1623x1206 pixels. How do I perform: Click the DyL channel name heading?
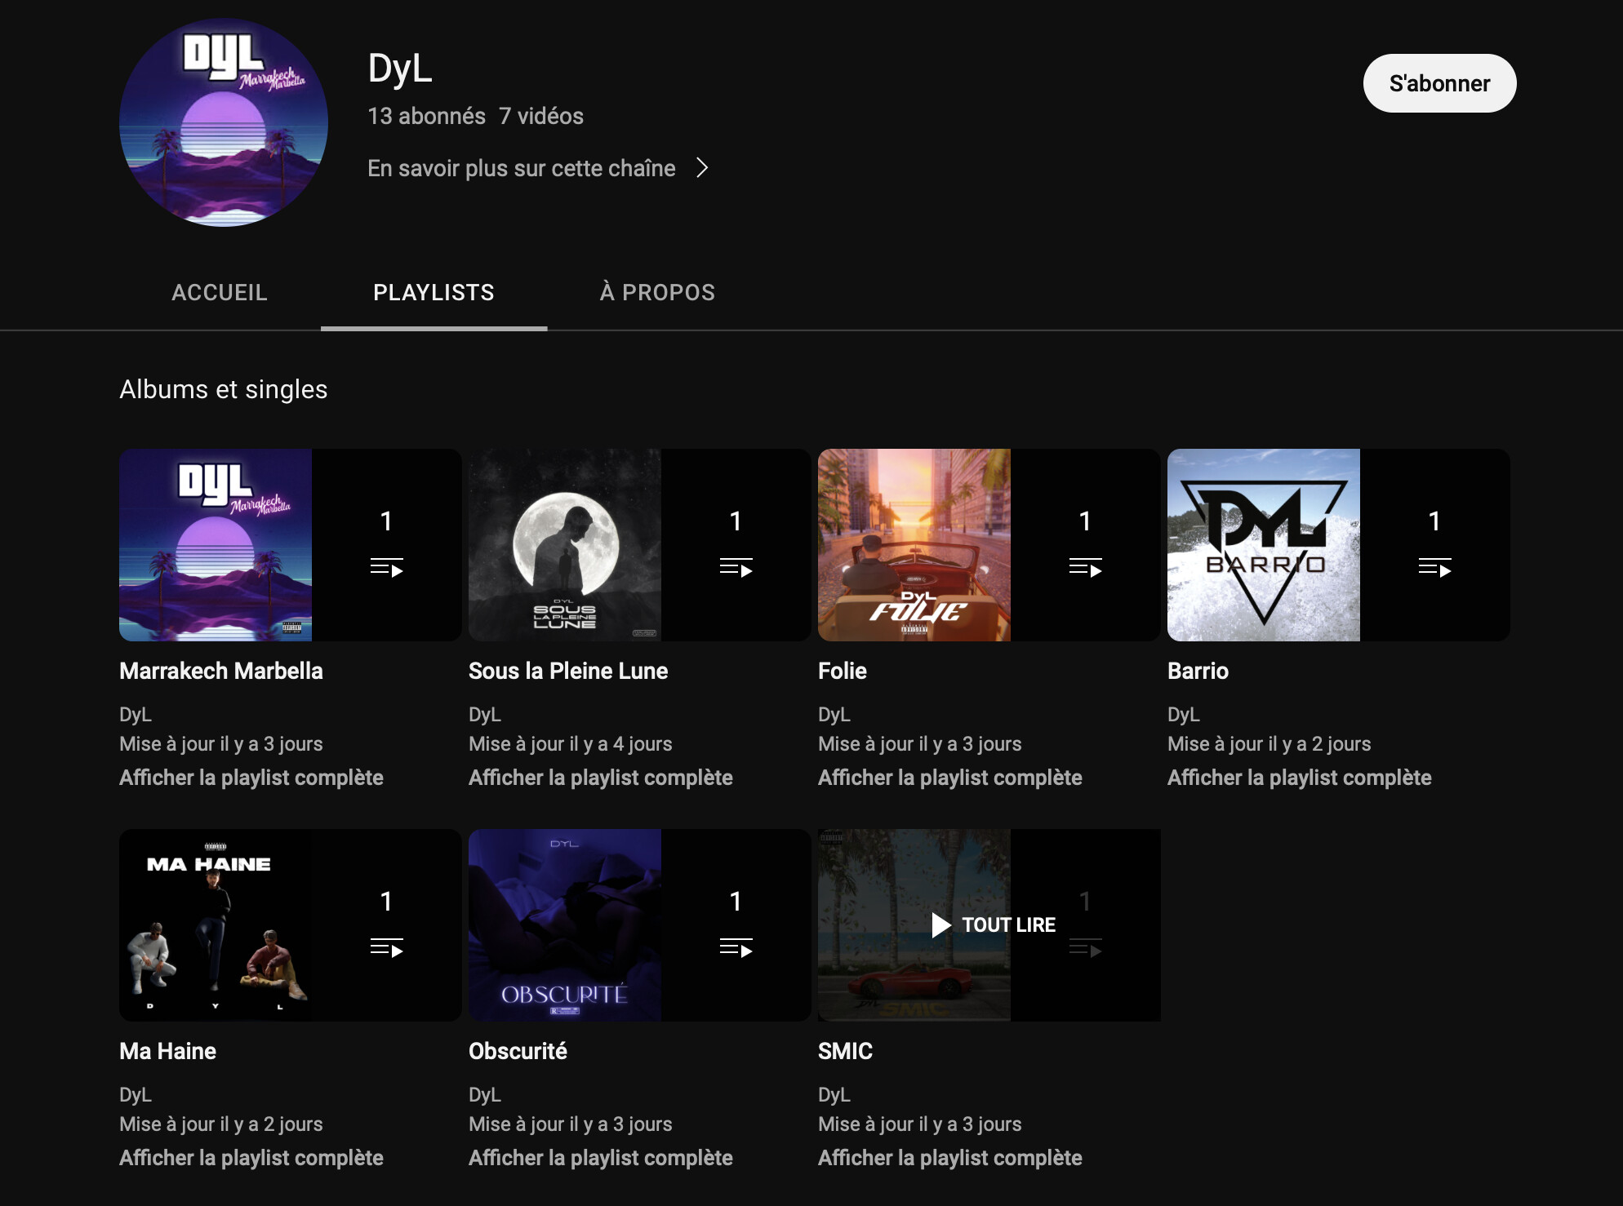400,69
